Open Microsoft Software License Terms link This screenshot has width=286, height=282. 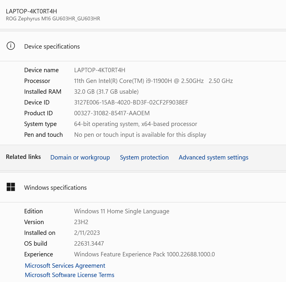pyautogui.click(x=69, y=275)
